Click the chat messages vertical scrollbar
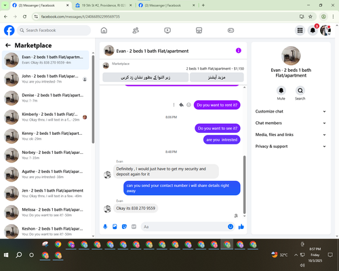The width and height of the screenshot is (339, 271). click(x=244, y=184)
